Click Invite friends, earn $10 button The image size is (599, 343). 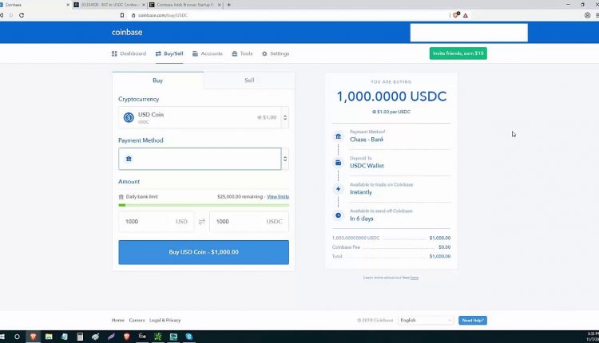tap(458, 53)
